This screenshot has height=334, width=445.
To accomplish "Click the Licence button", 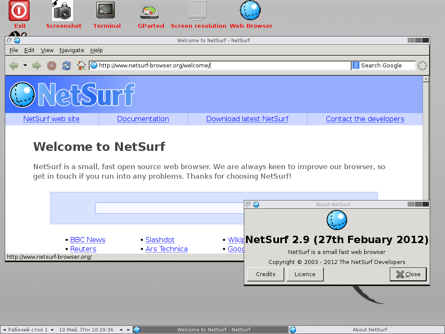I will [x=305, y=274].
